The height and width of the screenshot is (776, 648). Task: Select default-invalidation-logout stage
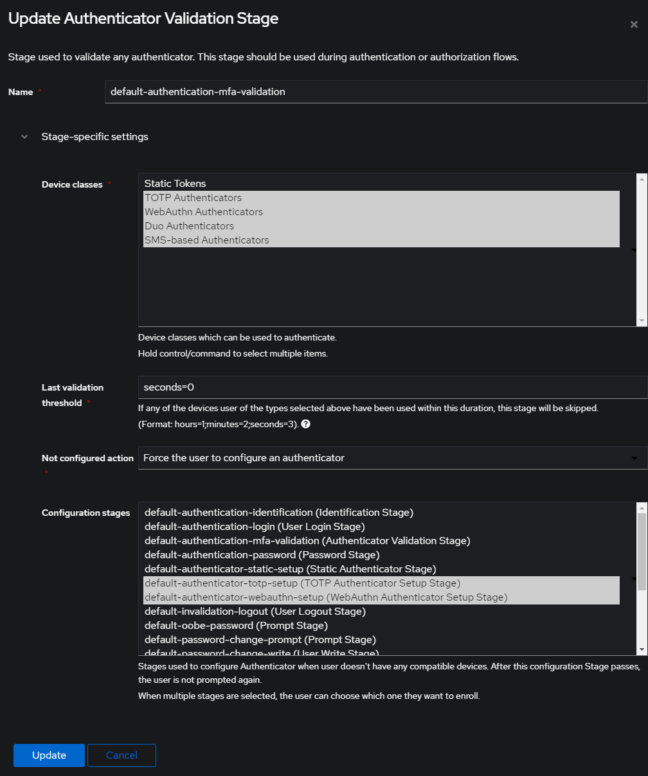pyautogui.click(x=381, y=612)
